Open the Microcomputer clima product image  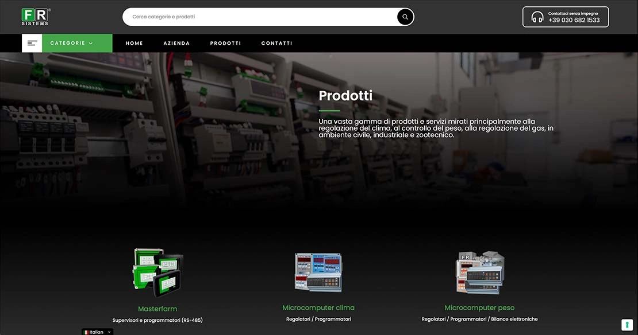pos(318,272)
